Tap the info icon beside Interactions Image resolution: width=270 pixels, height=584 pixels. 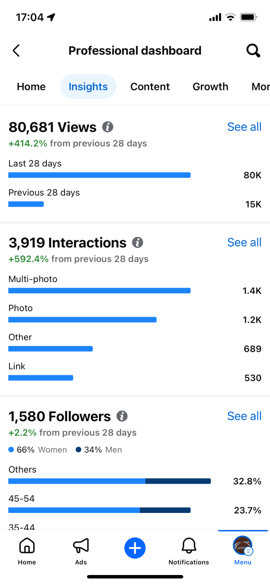[x=137, y=243]
